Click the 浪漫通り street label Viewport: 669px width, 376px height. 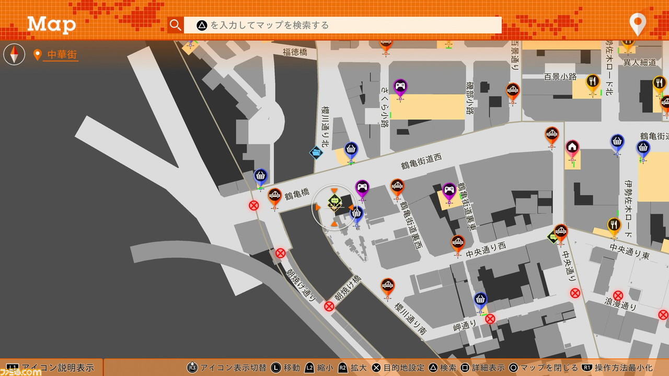click(621, 304)
